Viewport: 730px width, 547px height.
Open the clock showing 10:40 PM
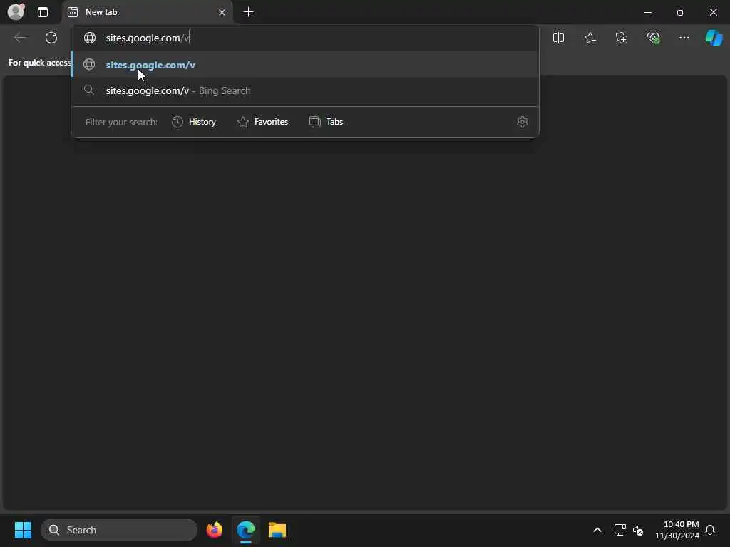(x=677, y=530)
